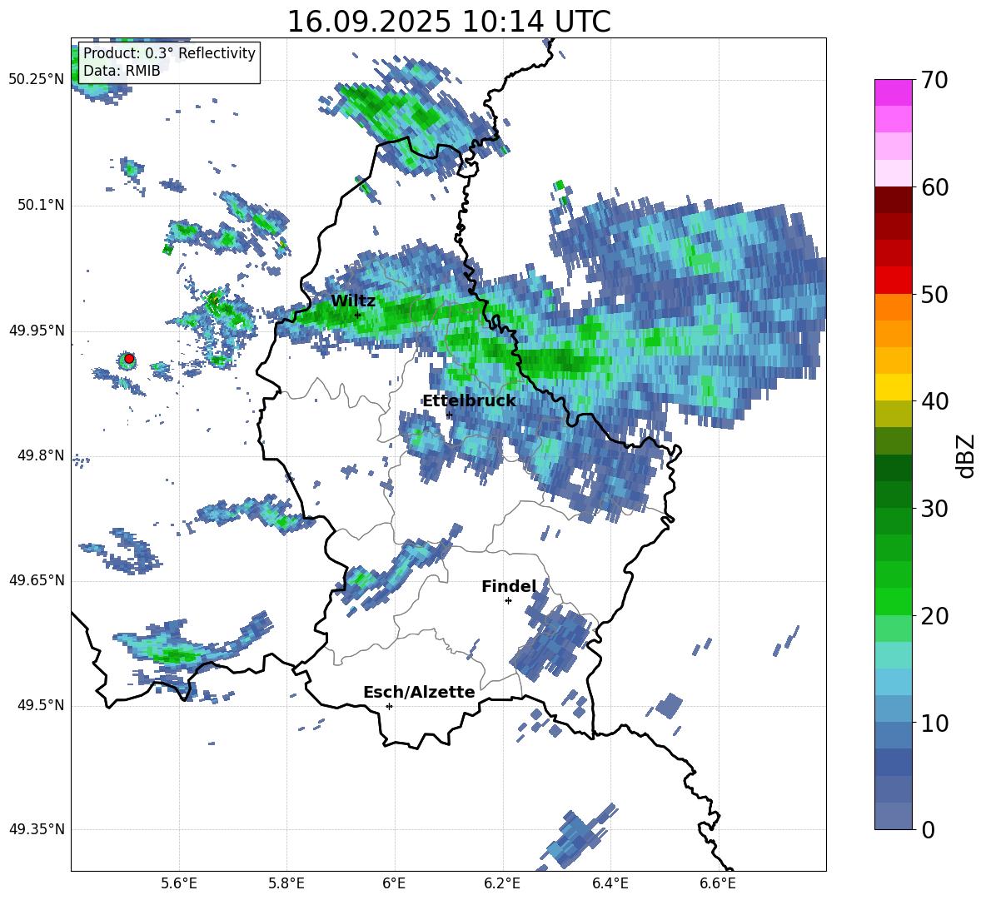Click the light blue swatch just above 10 dBZ
986x900 pixels.
click(893, 709)
